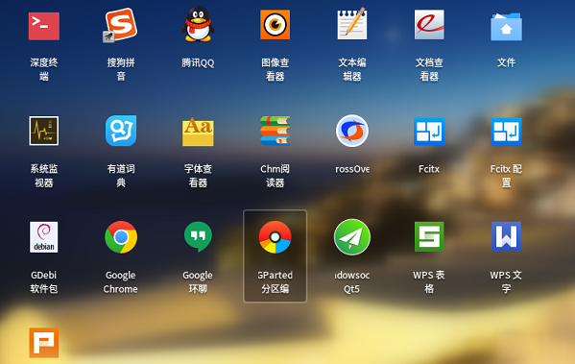The width and height of the screenshot is (575, 364).
Task: Launch the Text Editor (文本编辑器) icon
Action: click(352, 23)
